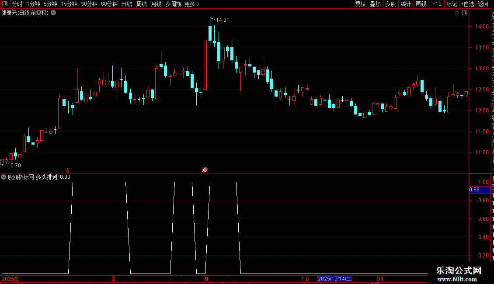Click month 11 label on time axis
Image resolution: width=494 pixels, height=284 pixels.
click(381, 279)
